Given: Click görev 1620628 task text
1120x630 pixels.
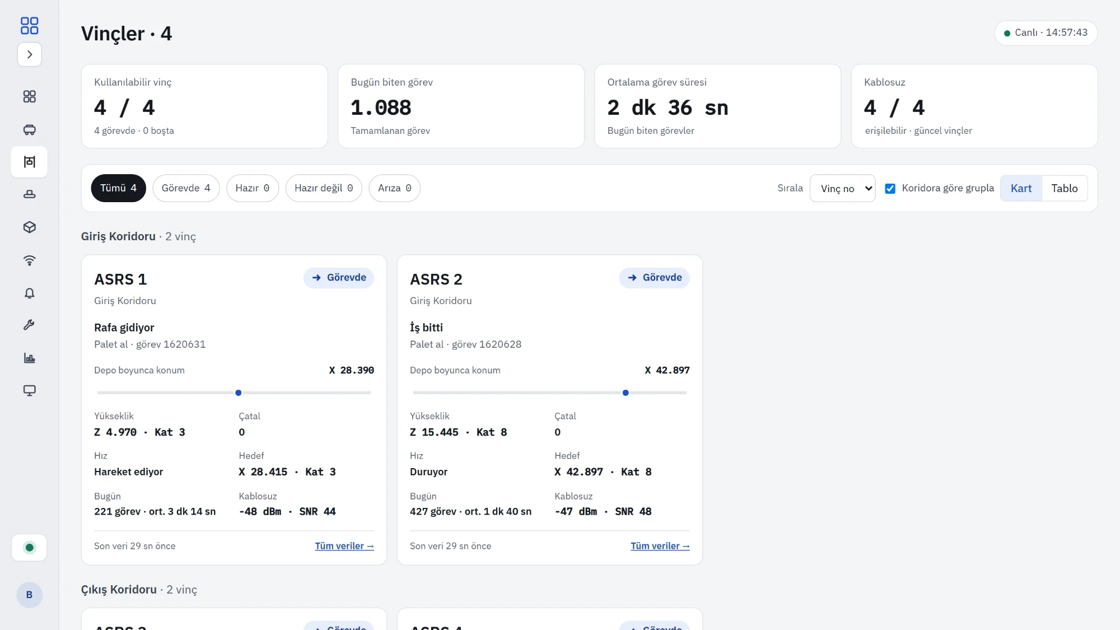Looking at the screenshot, I should point(487,344).
